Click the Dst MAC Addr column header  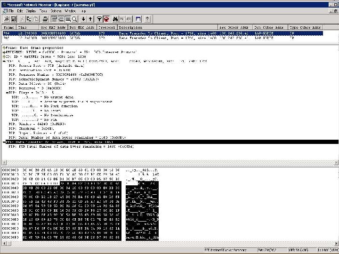pyautogui.click(x=82, y=27)
